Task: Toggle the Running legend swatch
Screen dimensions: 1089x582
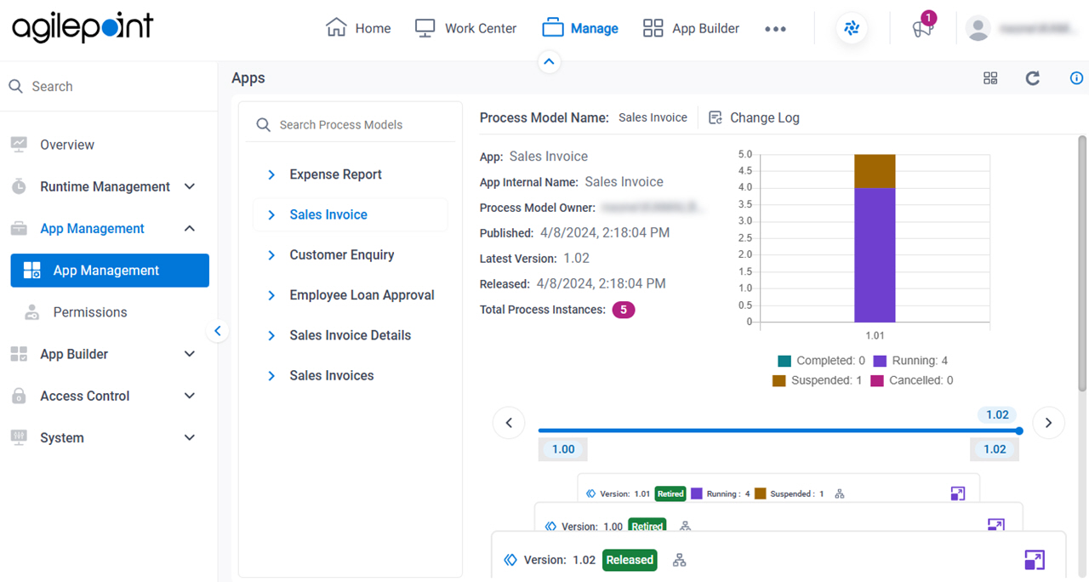Action: tap(880, 361)
